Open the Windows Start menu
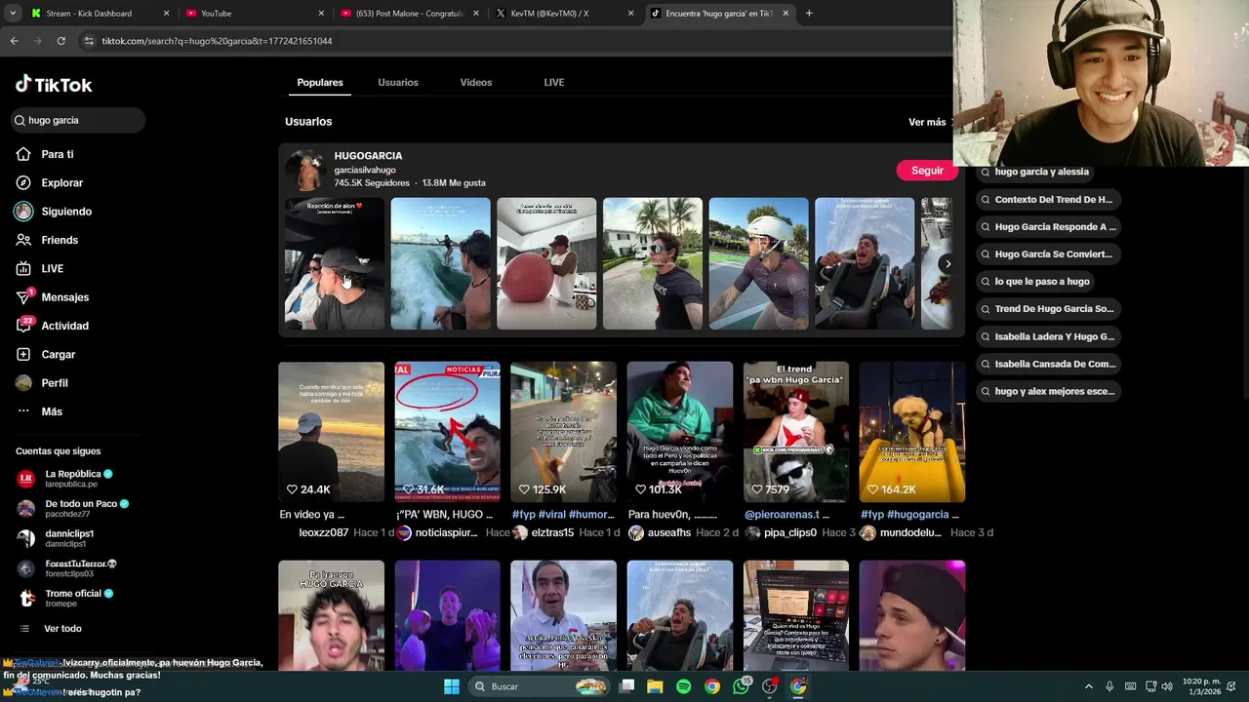 (x=452, y=686)
